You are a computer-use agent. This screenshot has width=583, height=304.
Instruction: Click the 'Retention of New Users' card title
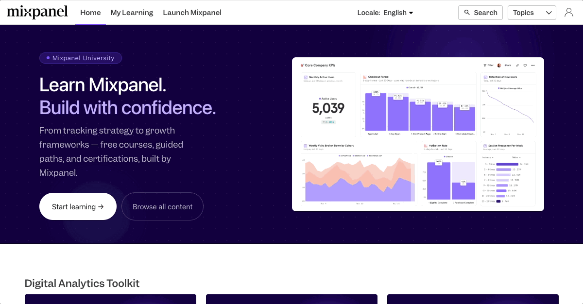503,77
